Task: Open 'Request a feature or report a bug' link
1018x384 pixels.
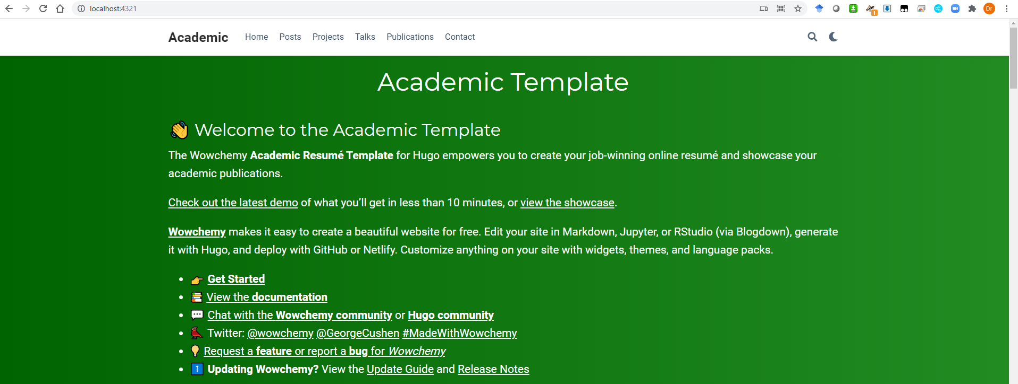Action: [325, 351]
